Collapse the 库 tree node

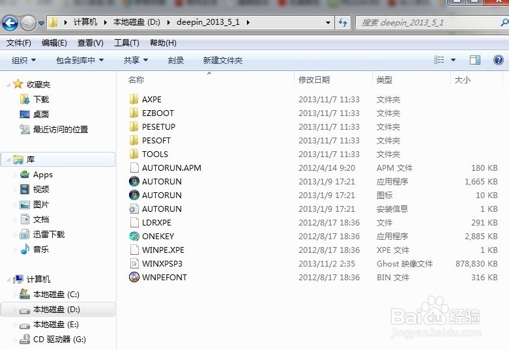(x=8, y=160)
